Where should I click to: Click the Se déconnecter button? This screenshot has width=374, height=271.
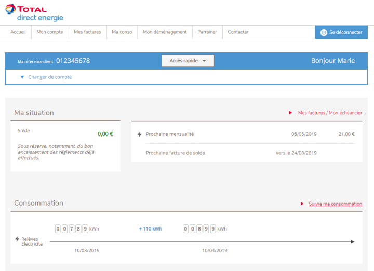(x=341, y=32)
